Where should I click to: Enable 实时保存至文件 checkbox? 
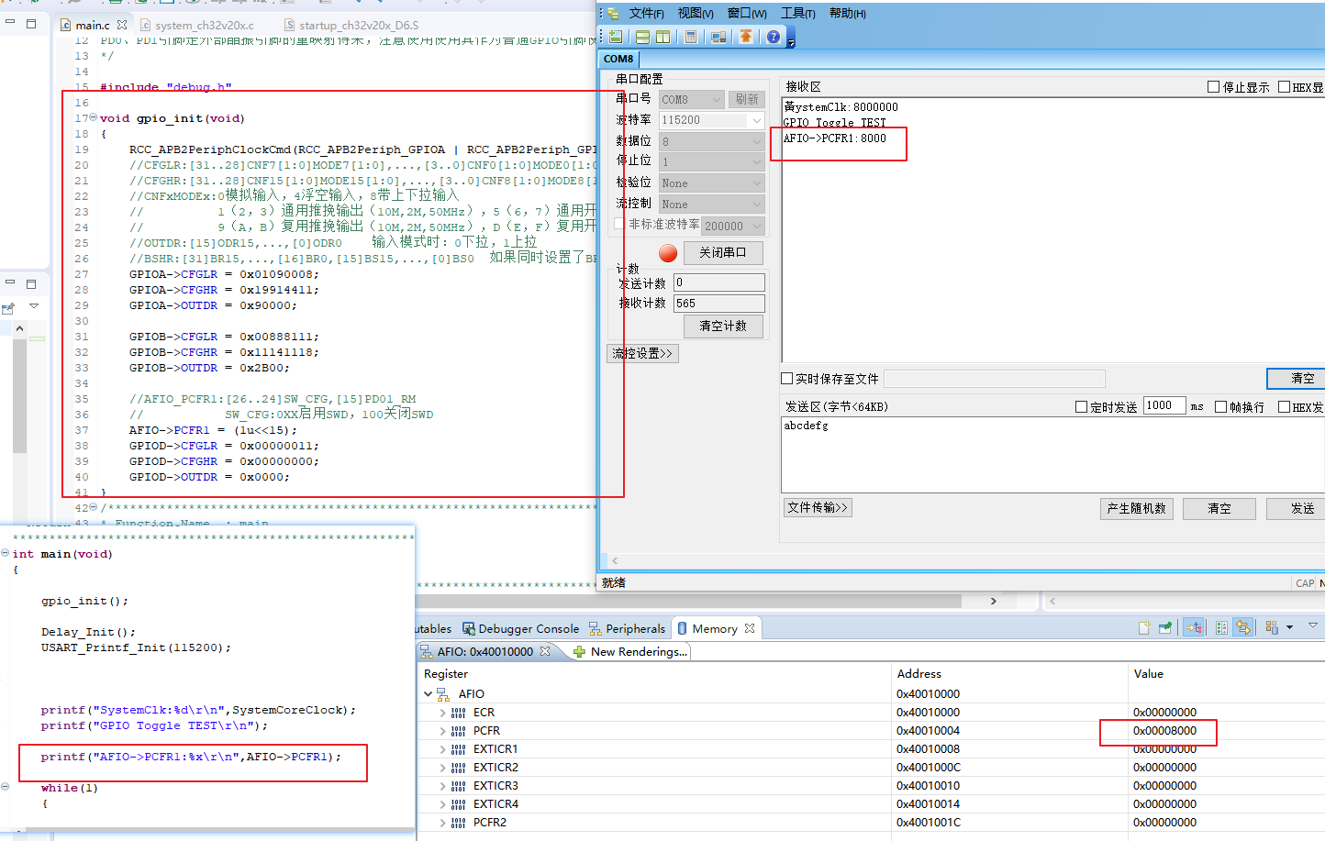[x=786, y=378]
